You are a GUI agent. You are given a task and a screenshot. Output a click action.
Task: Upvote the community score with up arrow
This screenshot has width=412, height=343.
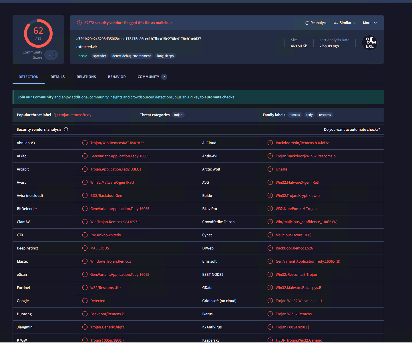point(54,53)
